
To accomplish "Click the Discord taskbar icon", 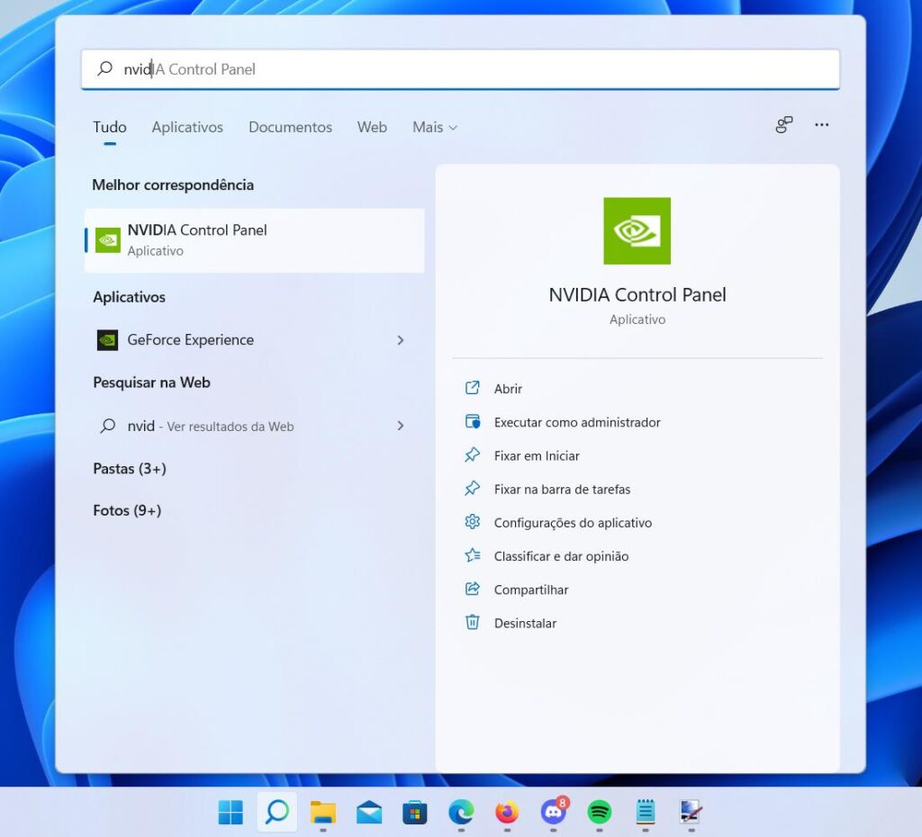I will coord(553,812).
